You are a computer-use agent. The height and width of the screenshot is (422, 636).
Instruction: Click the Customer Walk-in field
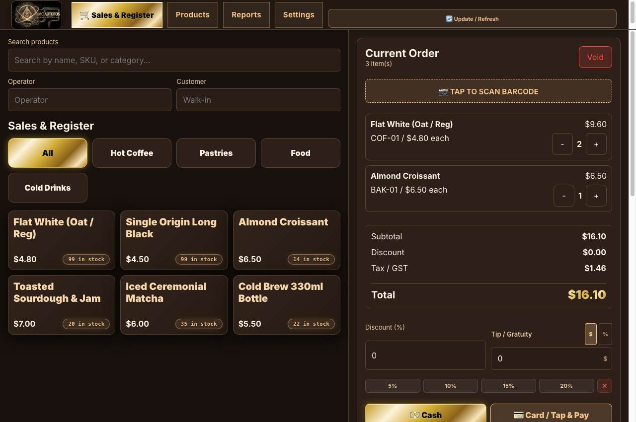click(x=258, y=100)
